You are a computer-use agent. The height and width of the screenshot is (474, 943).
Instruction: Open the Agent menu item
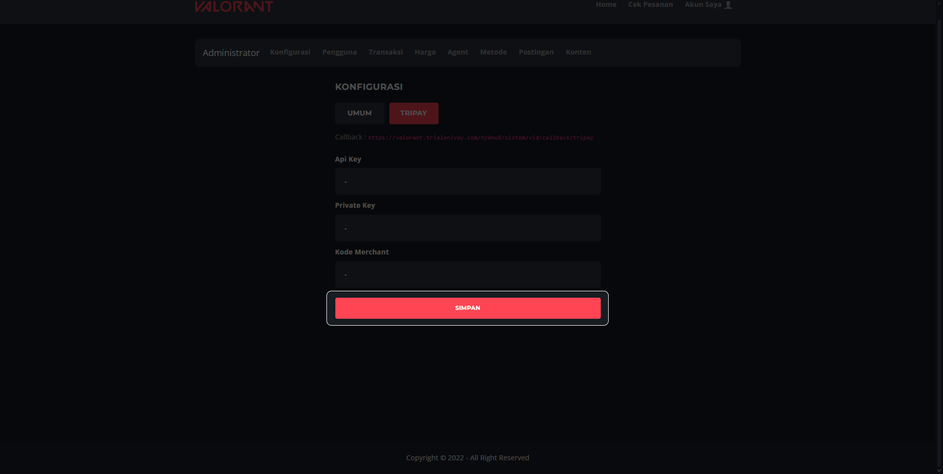[x=458, y=52]
